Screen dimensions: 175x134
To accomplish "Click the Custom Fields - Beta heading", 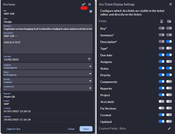I will [112, 129].
